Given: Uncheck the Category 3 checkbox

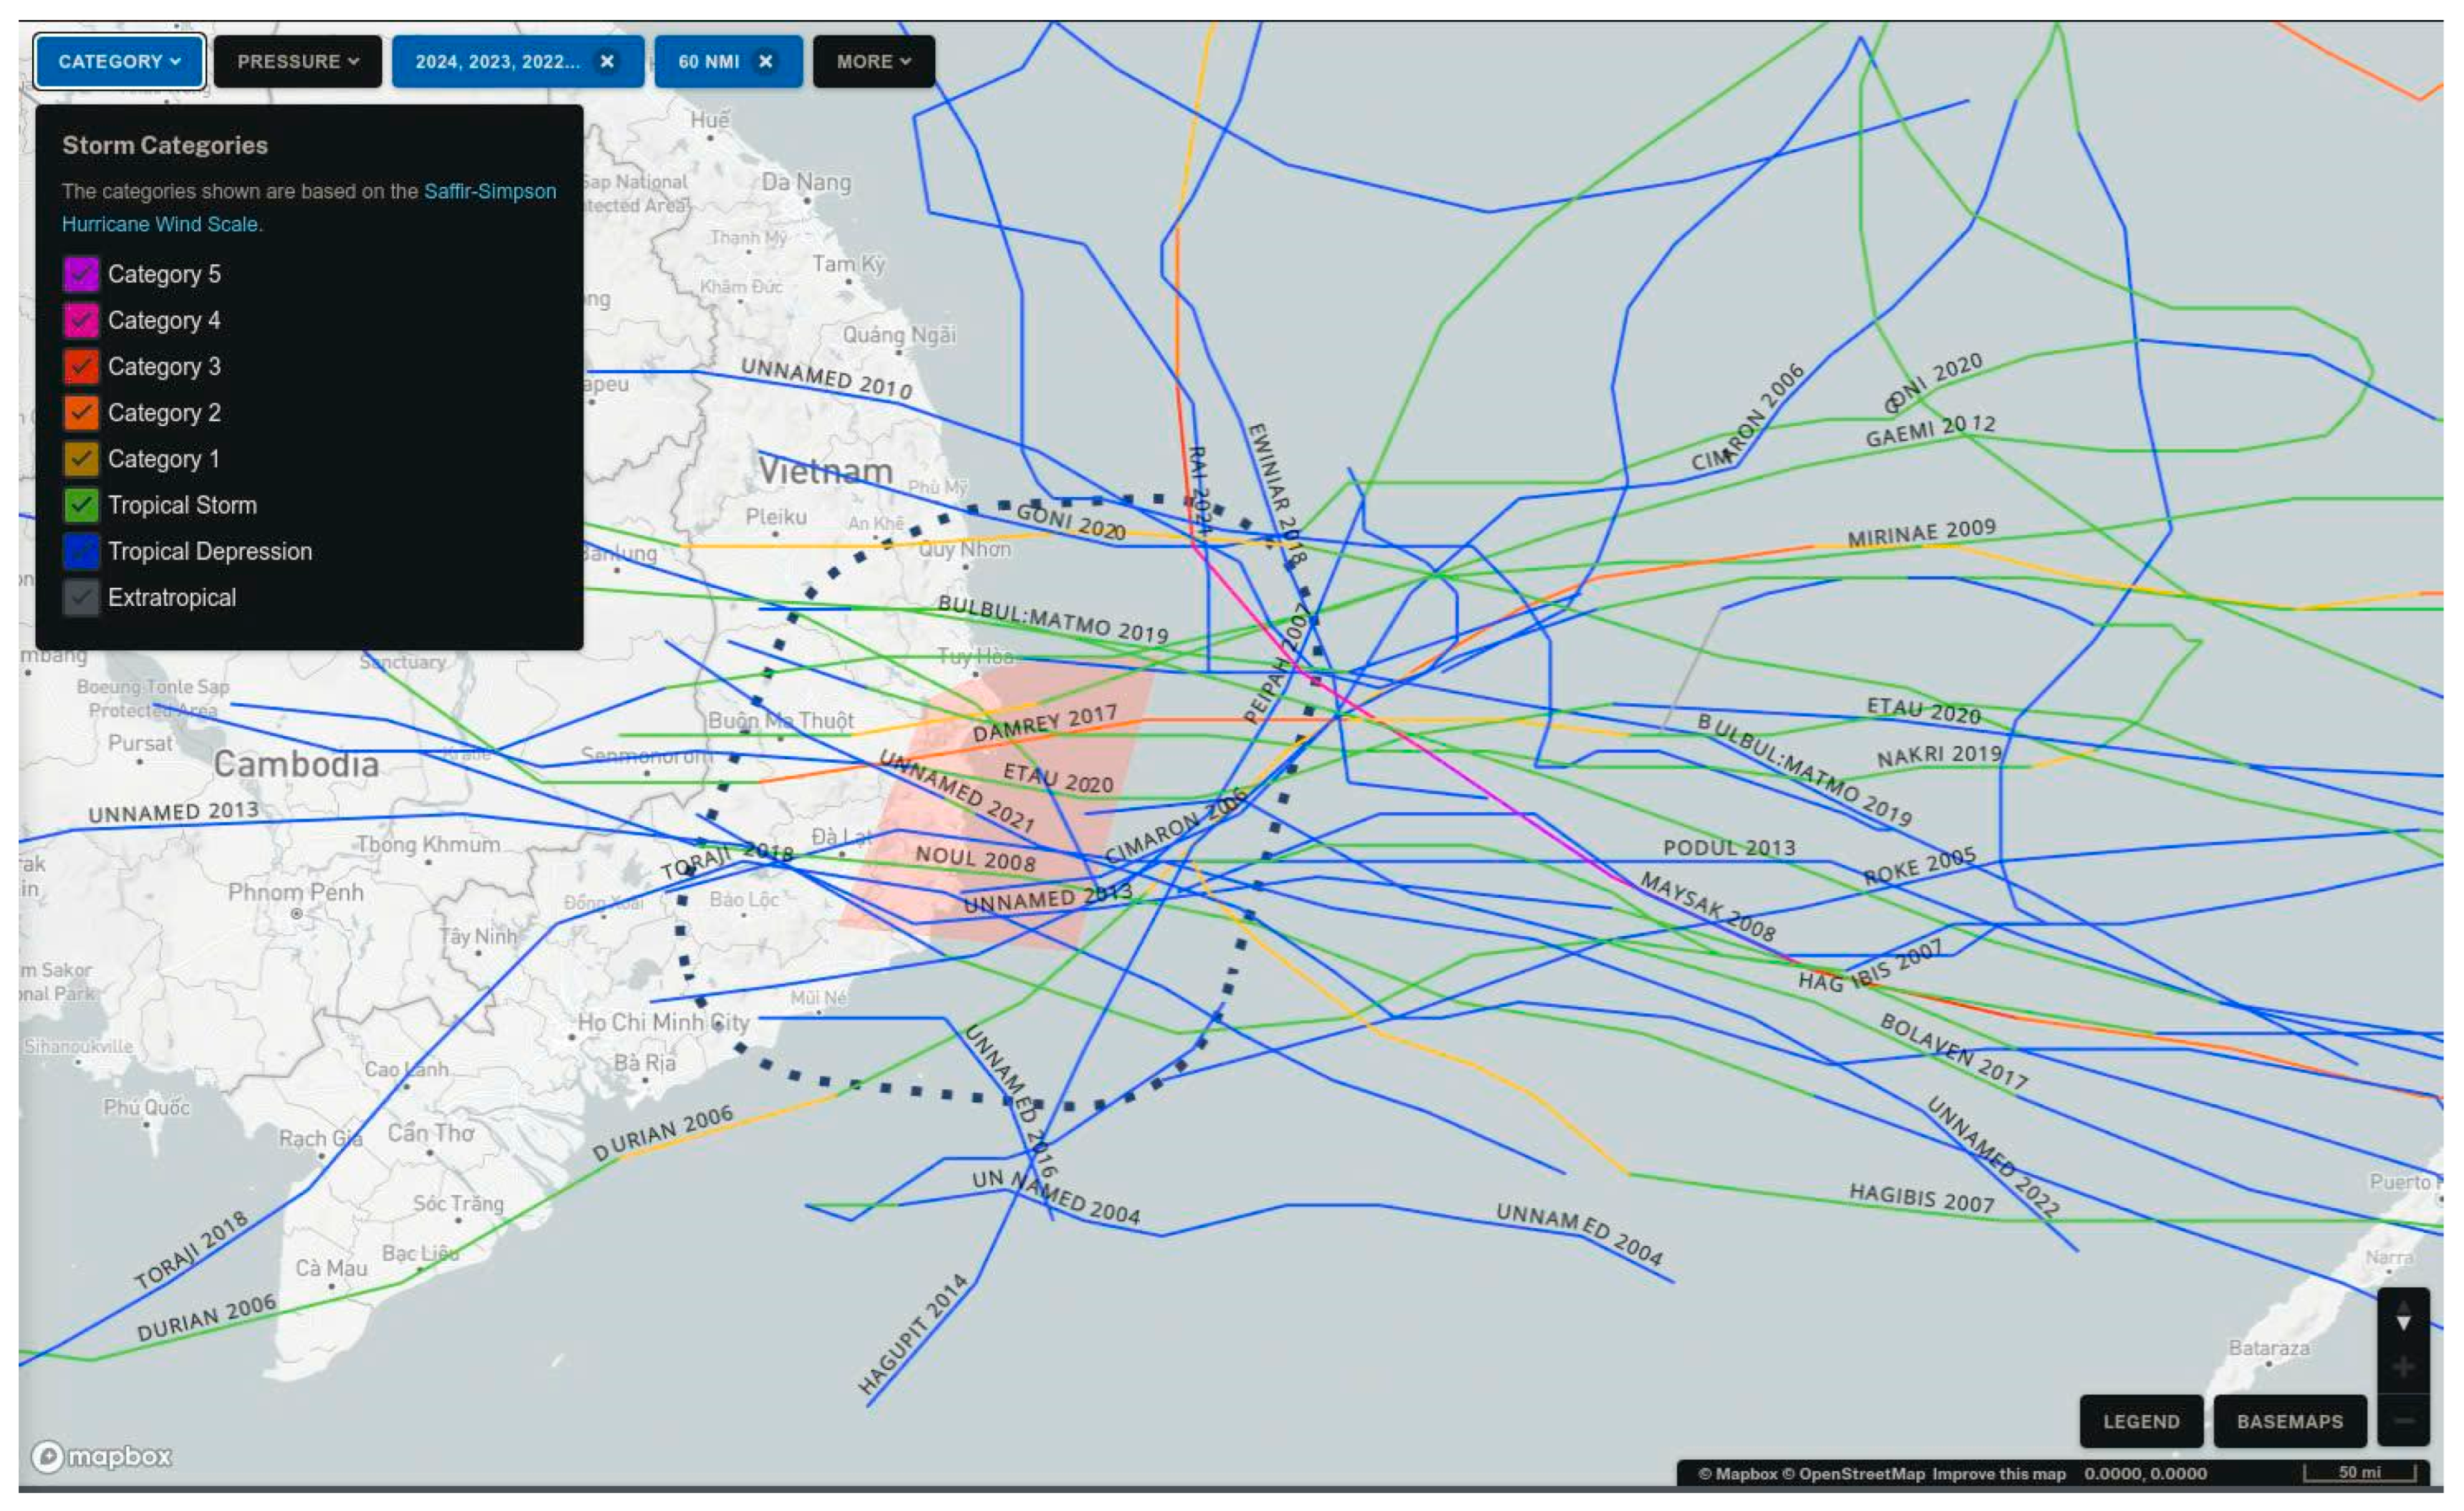Looking at the screenshot, I should 81,367.
